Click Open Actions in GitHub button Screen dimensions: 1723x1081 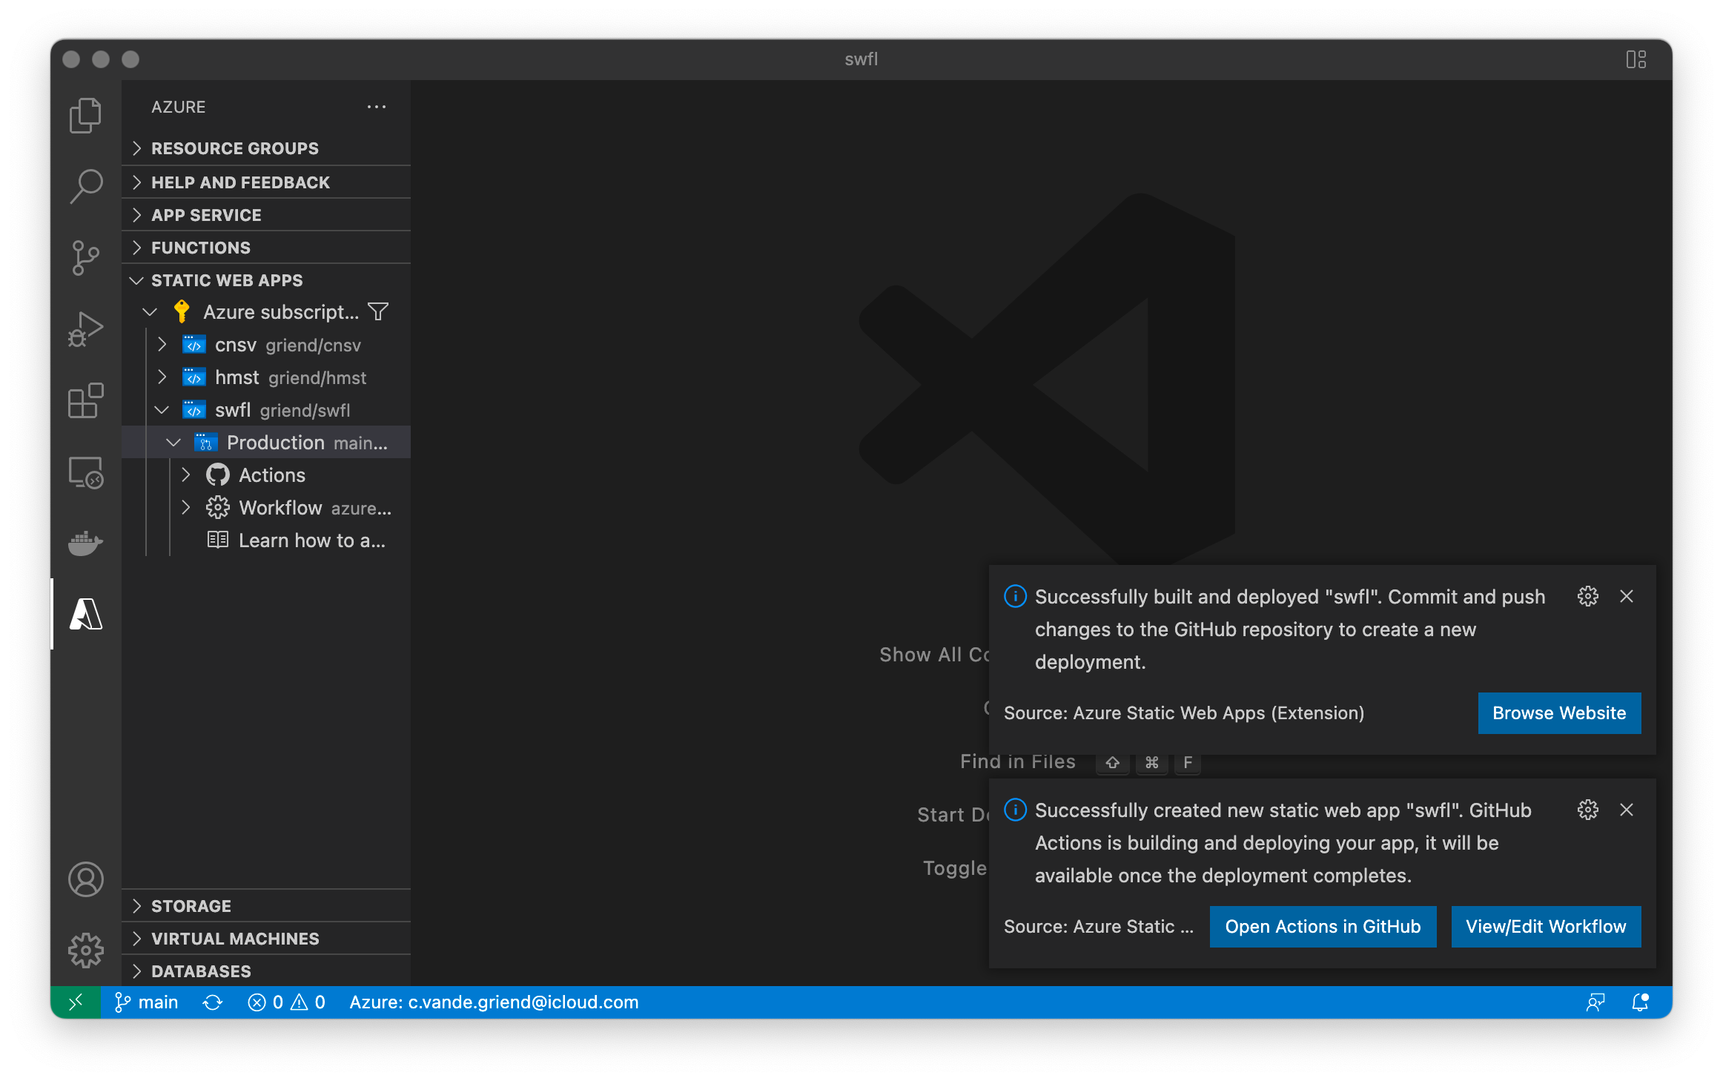pyautogui.click(x=1323, y=927)
